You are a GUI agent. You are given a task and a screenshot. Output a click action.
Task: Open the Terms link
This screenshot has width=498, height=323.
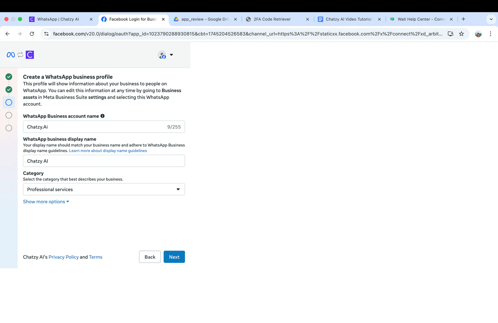click(96, 257)
